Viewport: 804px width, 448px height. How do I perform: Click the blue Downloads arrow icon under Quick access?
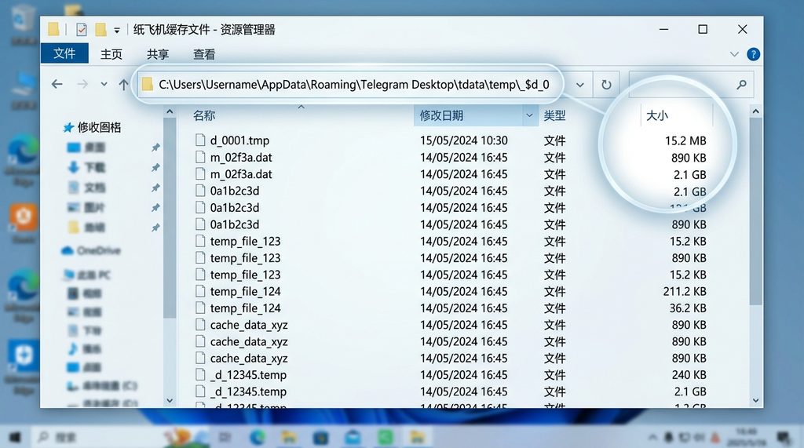click(73, 167)
